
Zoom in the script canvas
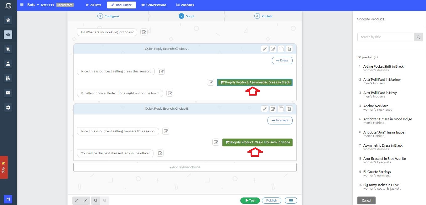click(x=105, y=201)
